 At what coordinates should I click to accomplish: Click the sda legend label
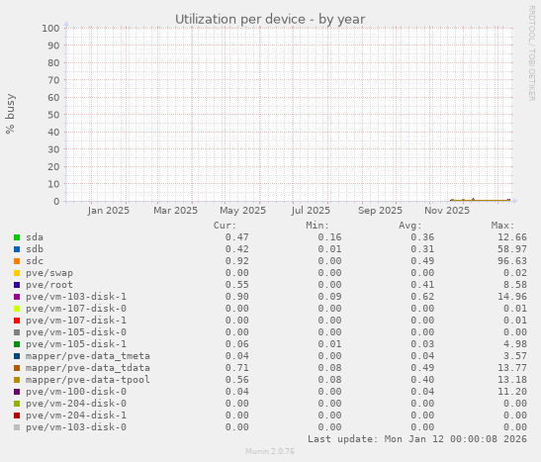[35, 237]
